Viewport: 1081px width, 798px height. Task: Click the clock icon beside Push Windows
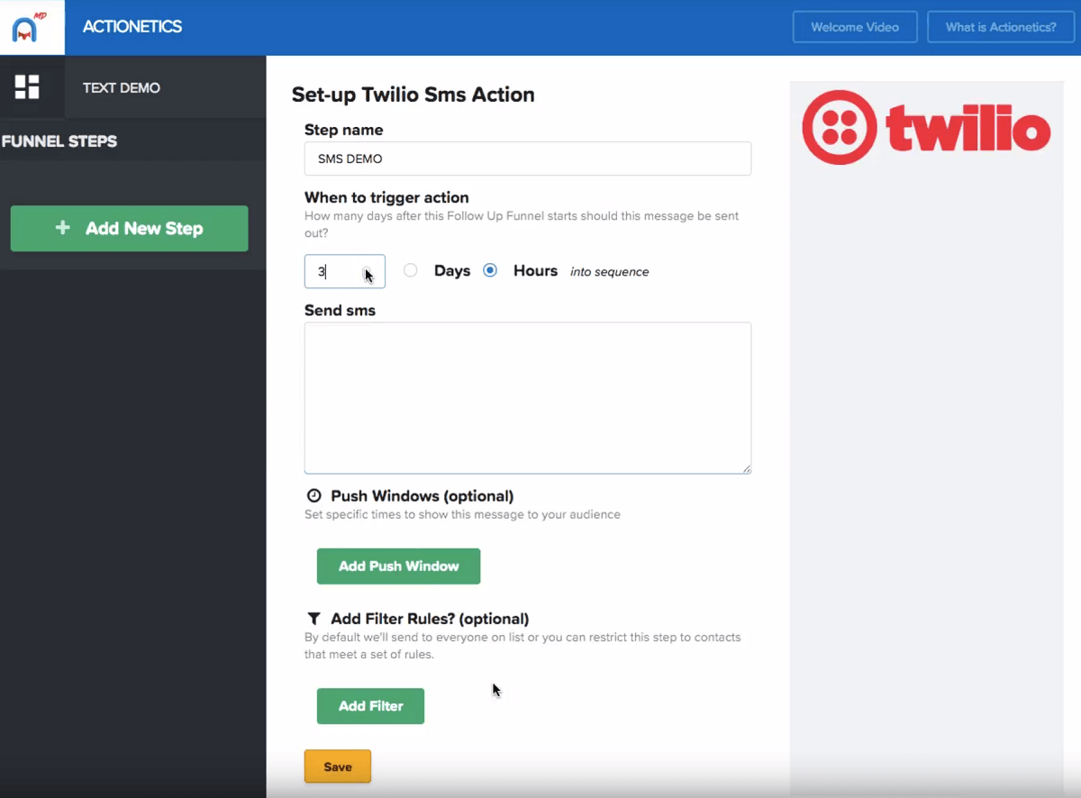click(313, 495)
